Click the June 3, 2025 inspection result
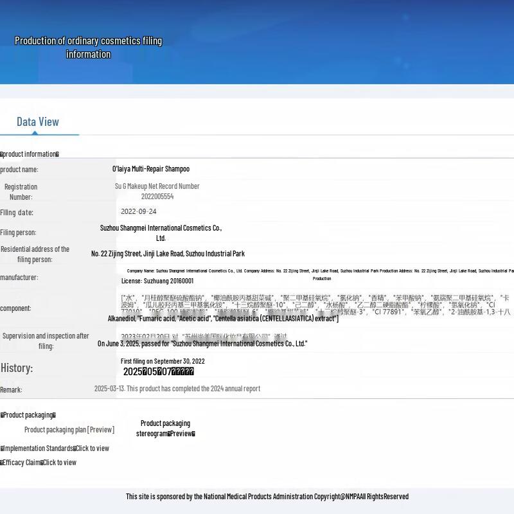The width and height of the screenshot is (514, 514). 202,344
